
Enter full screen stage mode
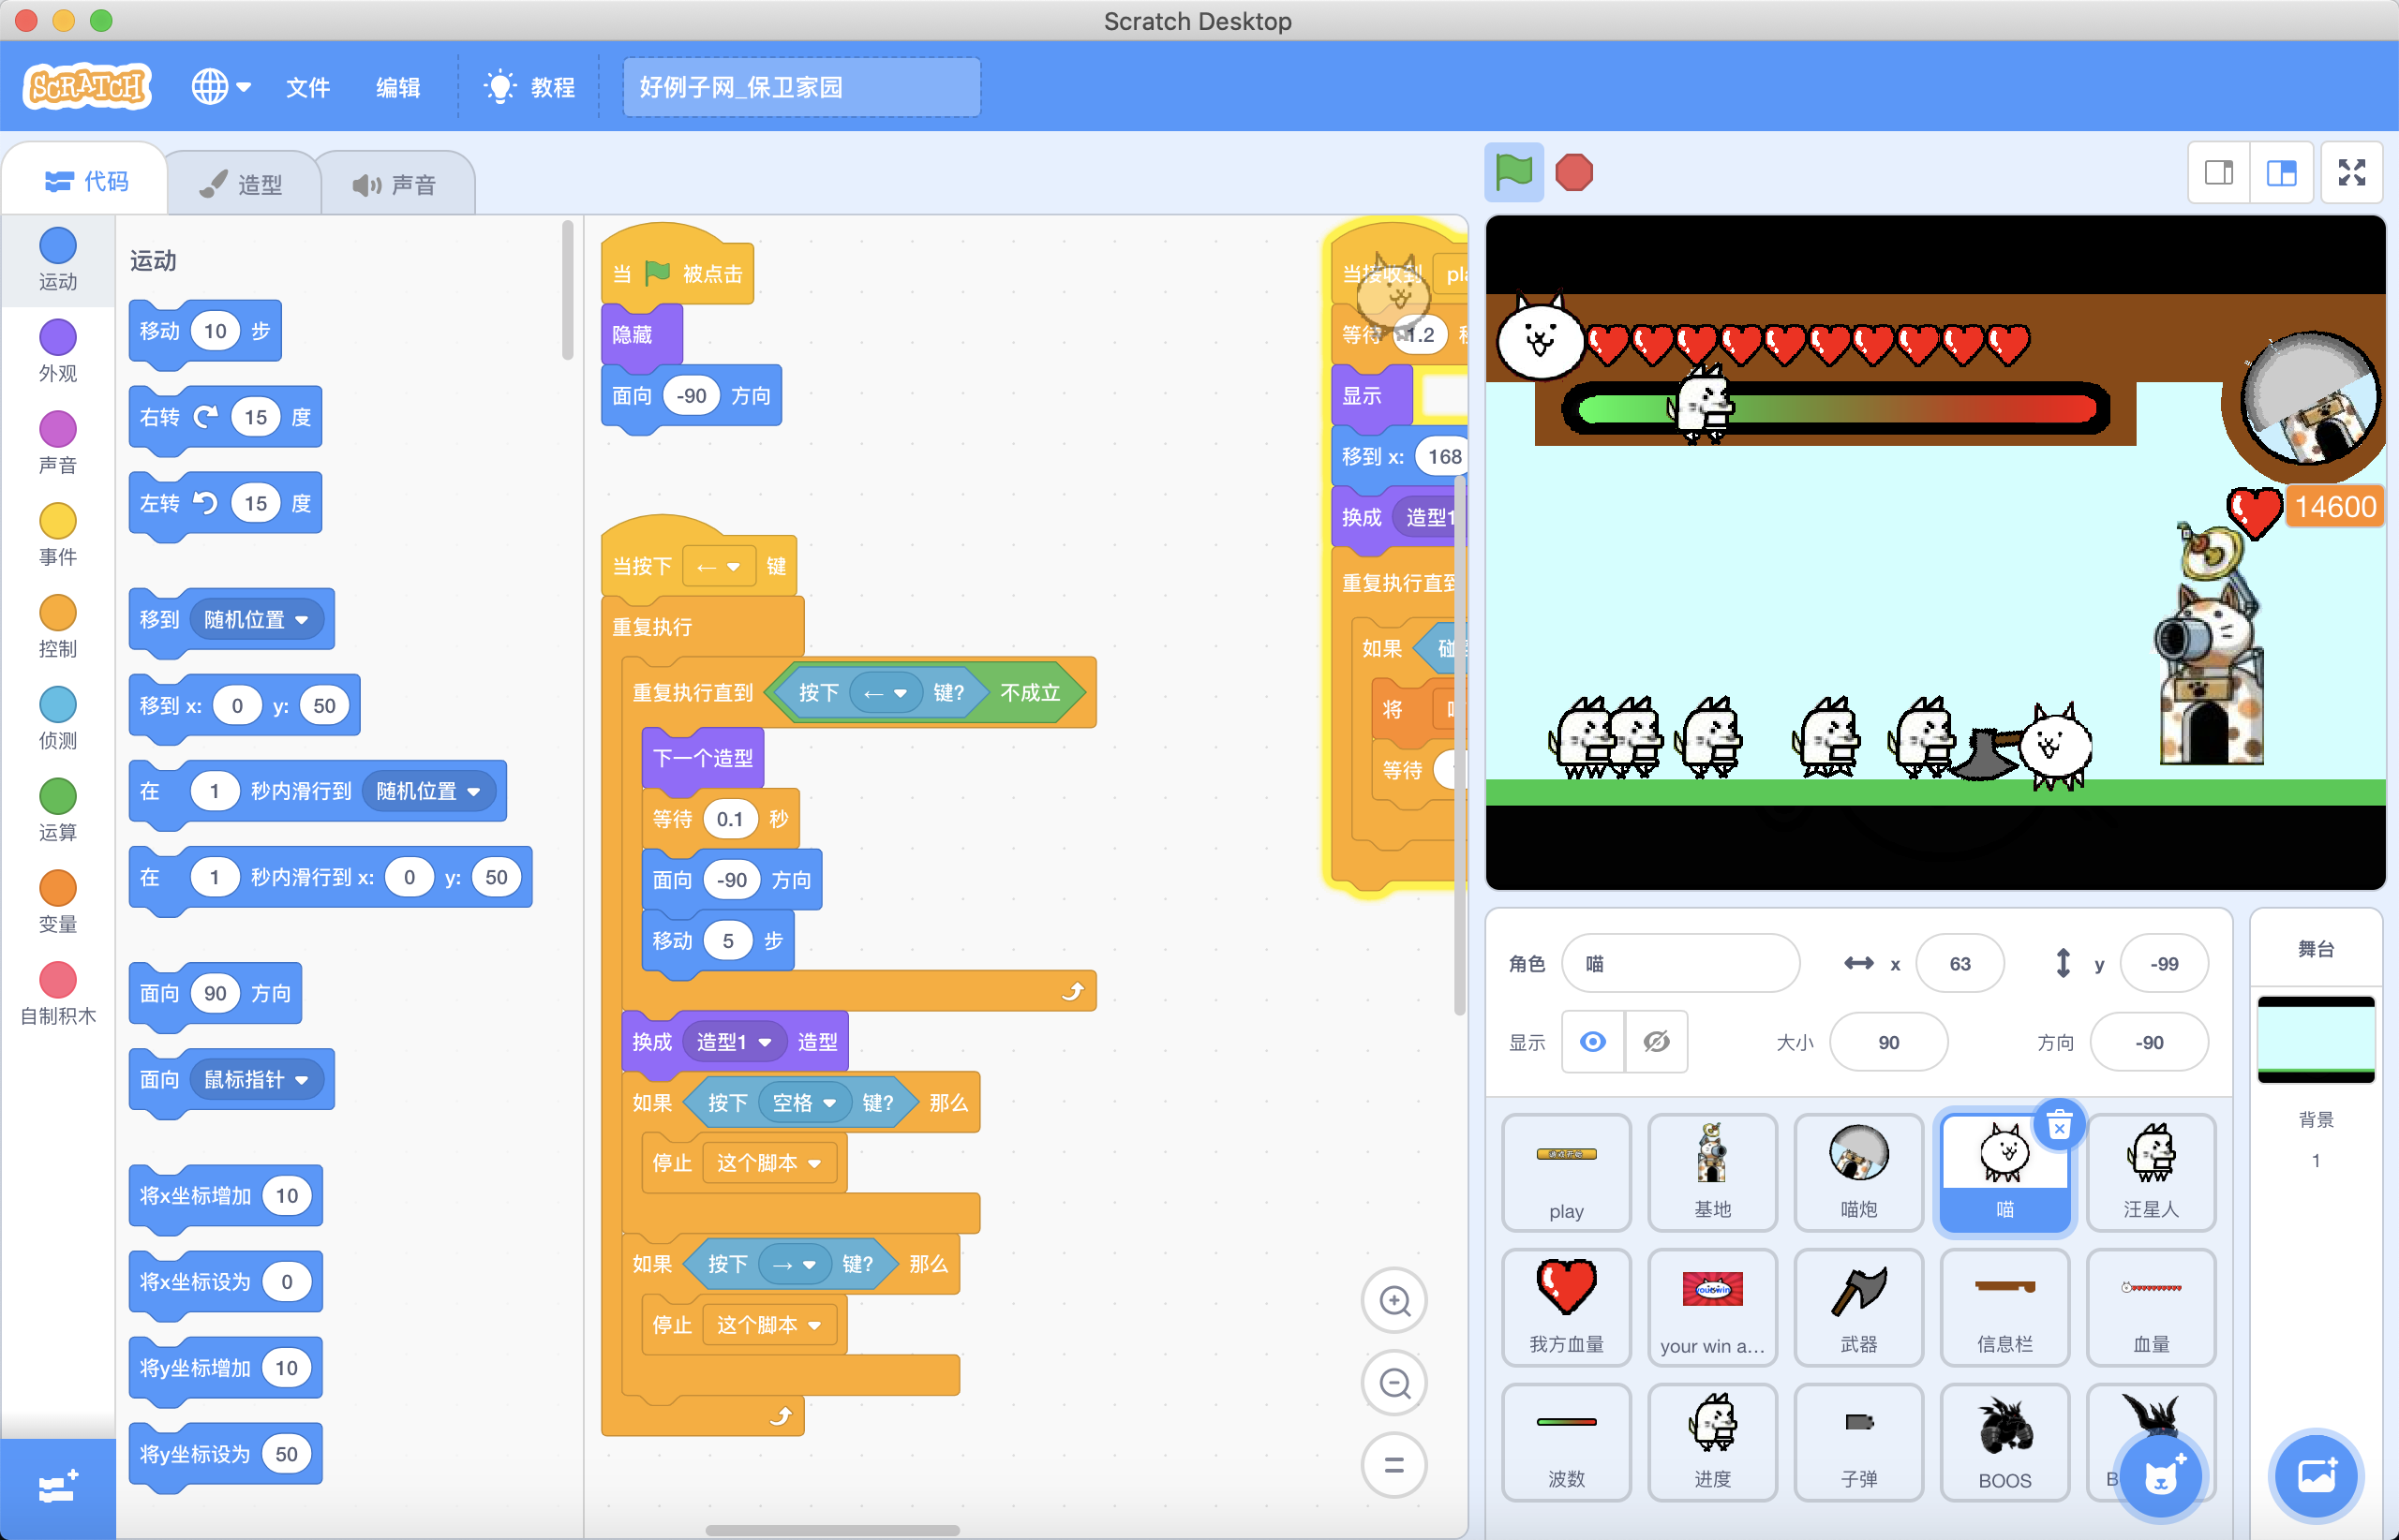pos(2351,173)
